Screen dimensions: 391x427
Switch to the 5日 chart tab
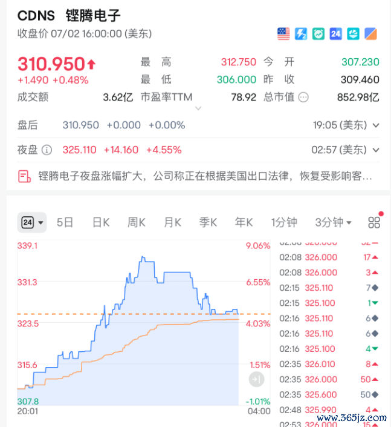tap(65, 222)
